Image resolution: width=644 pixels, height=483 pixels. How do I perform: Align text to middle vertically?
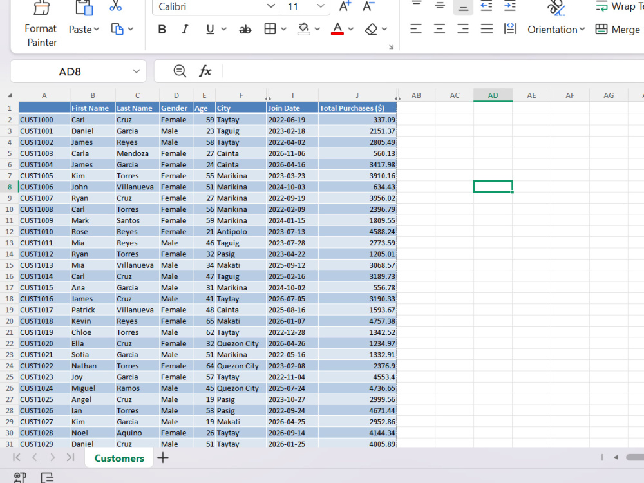(x=440, y=5)
